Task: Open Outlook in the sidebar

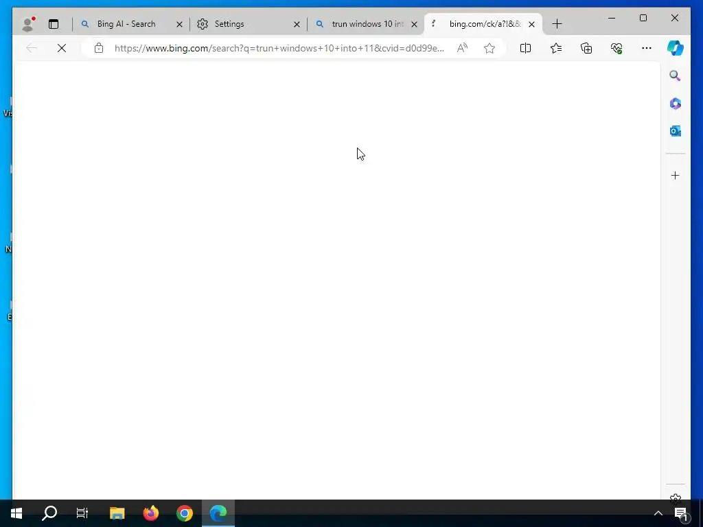Action: pos(676,131)
